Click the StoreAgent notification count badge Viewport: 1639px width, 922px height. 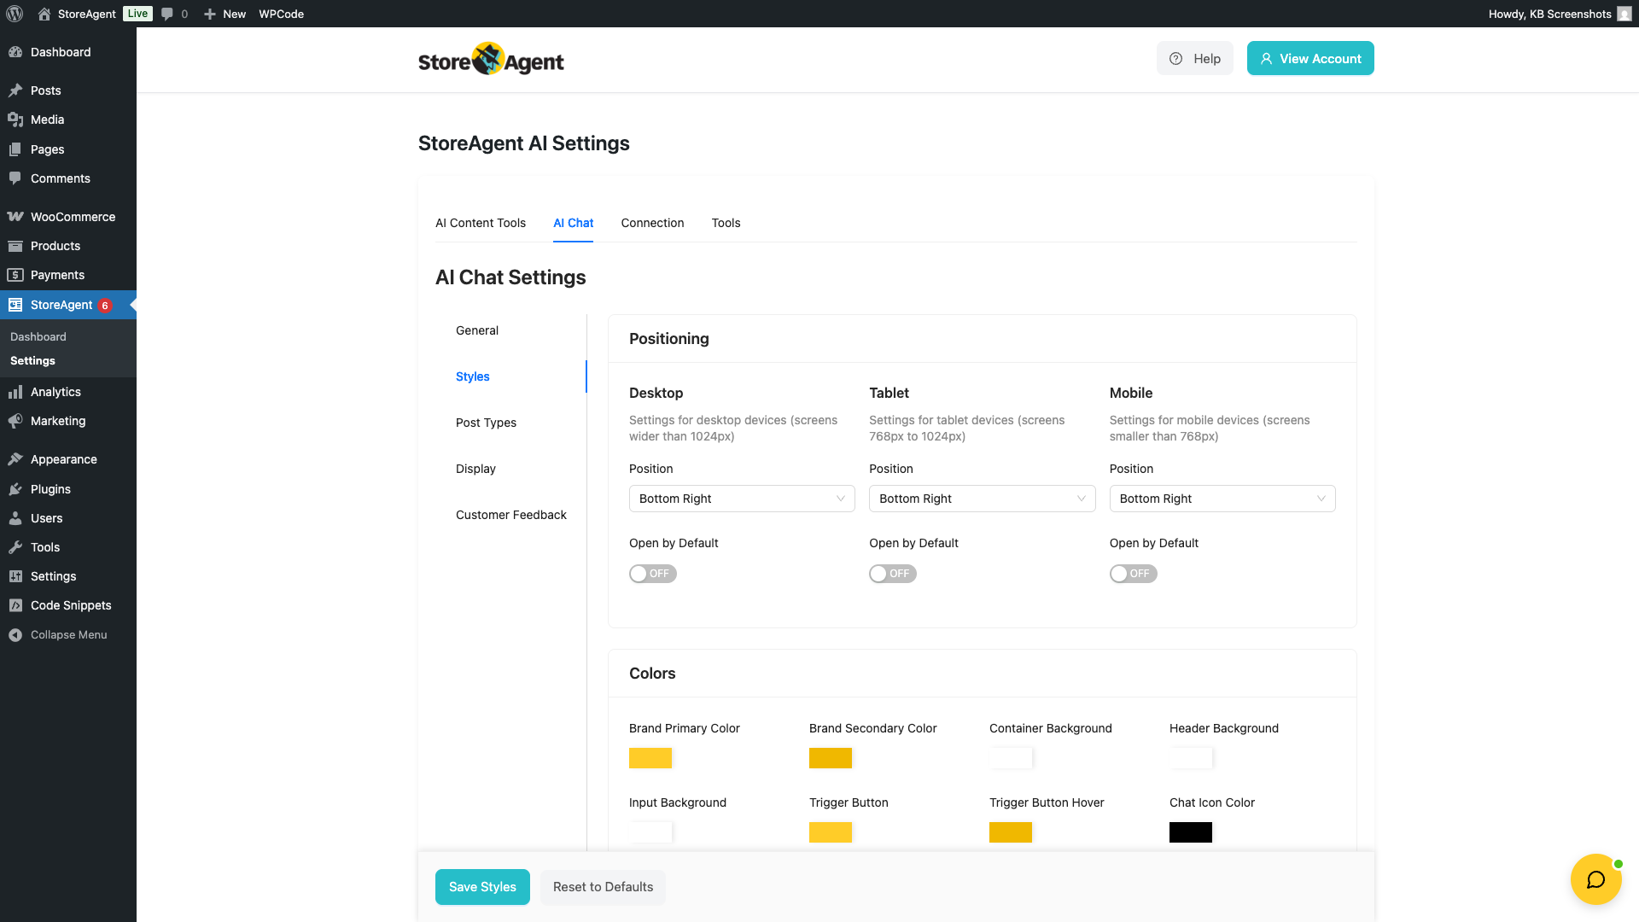pyautogui.click(x=105, y=306)
